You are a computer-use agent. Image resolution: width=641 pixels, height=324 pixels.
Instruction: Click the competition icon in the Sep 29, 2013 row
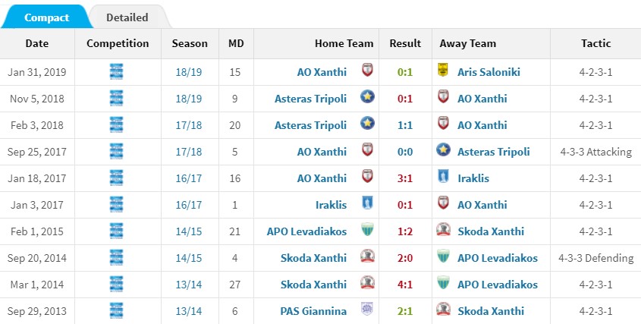click(x=117, y=311)
